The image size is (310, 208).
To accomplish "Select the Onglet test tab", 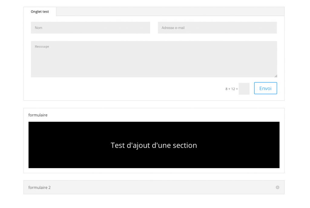I will pos(40,11).
